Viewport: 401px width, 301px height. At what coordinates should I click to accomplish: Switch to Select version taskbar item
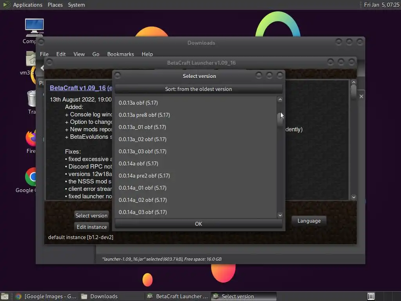point(244,296)
